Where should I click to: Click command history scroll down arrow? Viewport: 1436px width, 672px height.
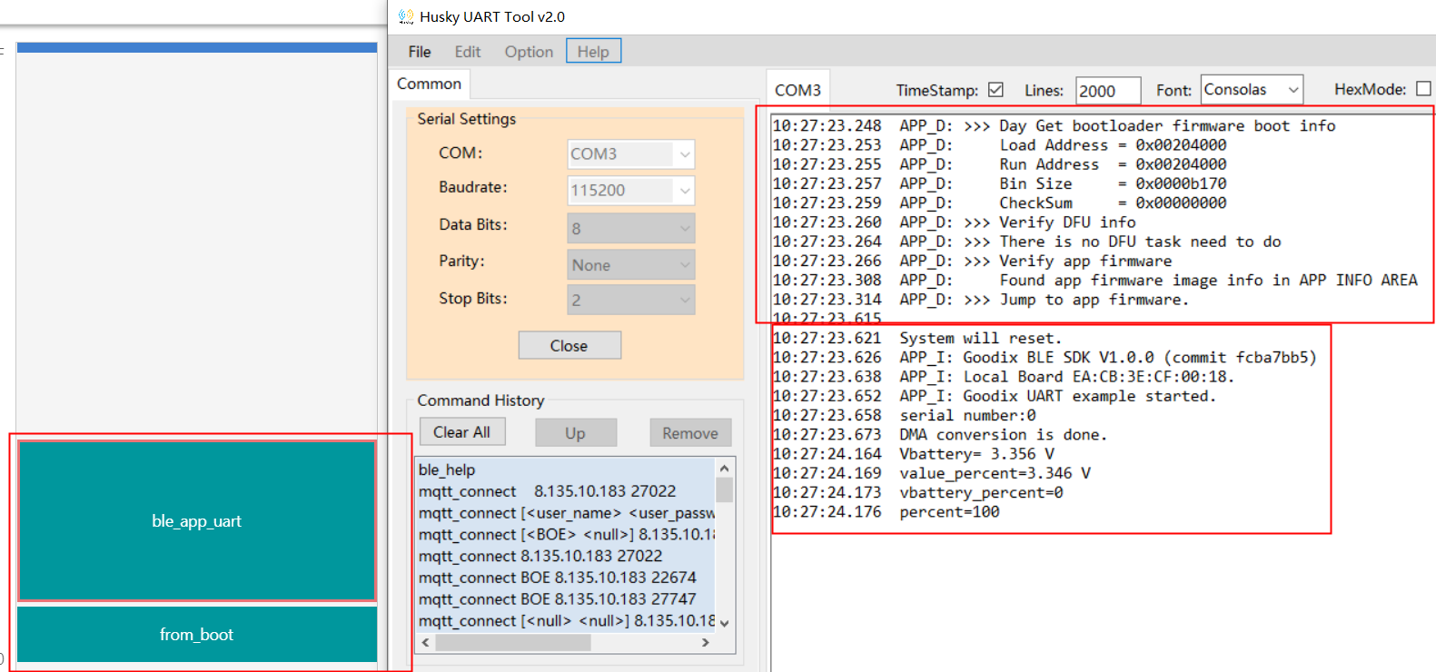pos(724,623)
